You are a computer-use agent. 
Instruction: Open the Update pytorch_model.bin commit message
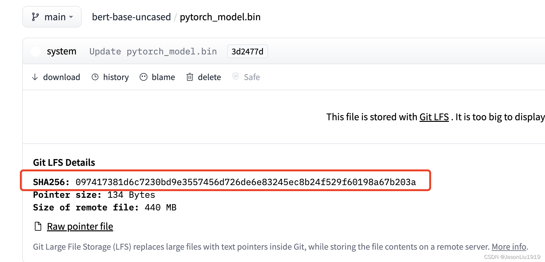153,51
